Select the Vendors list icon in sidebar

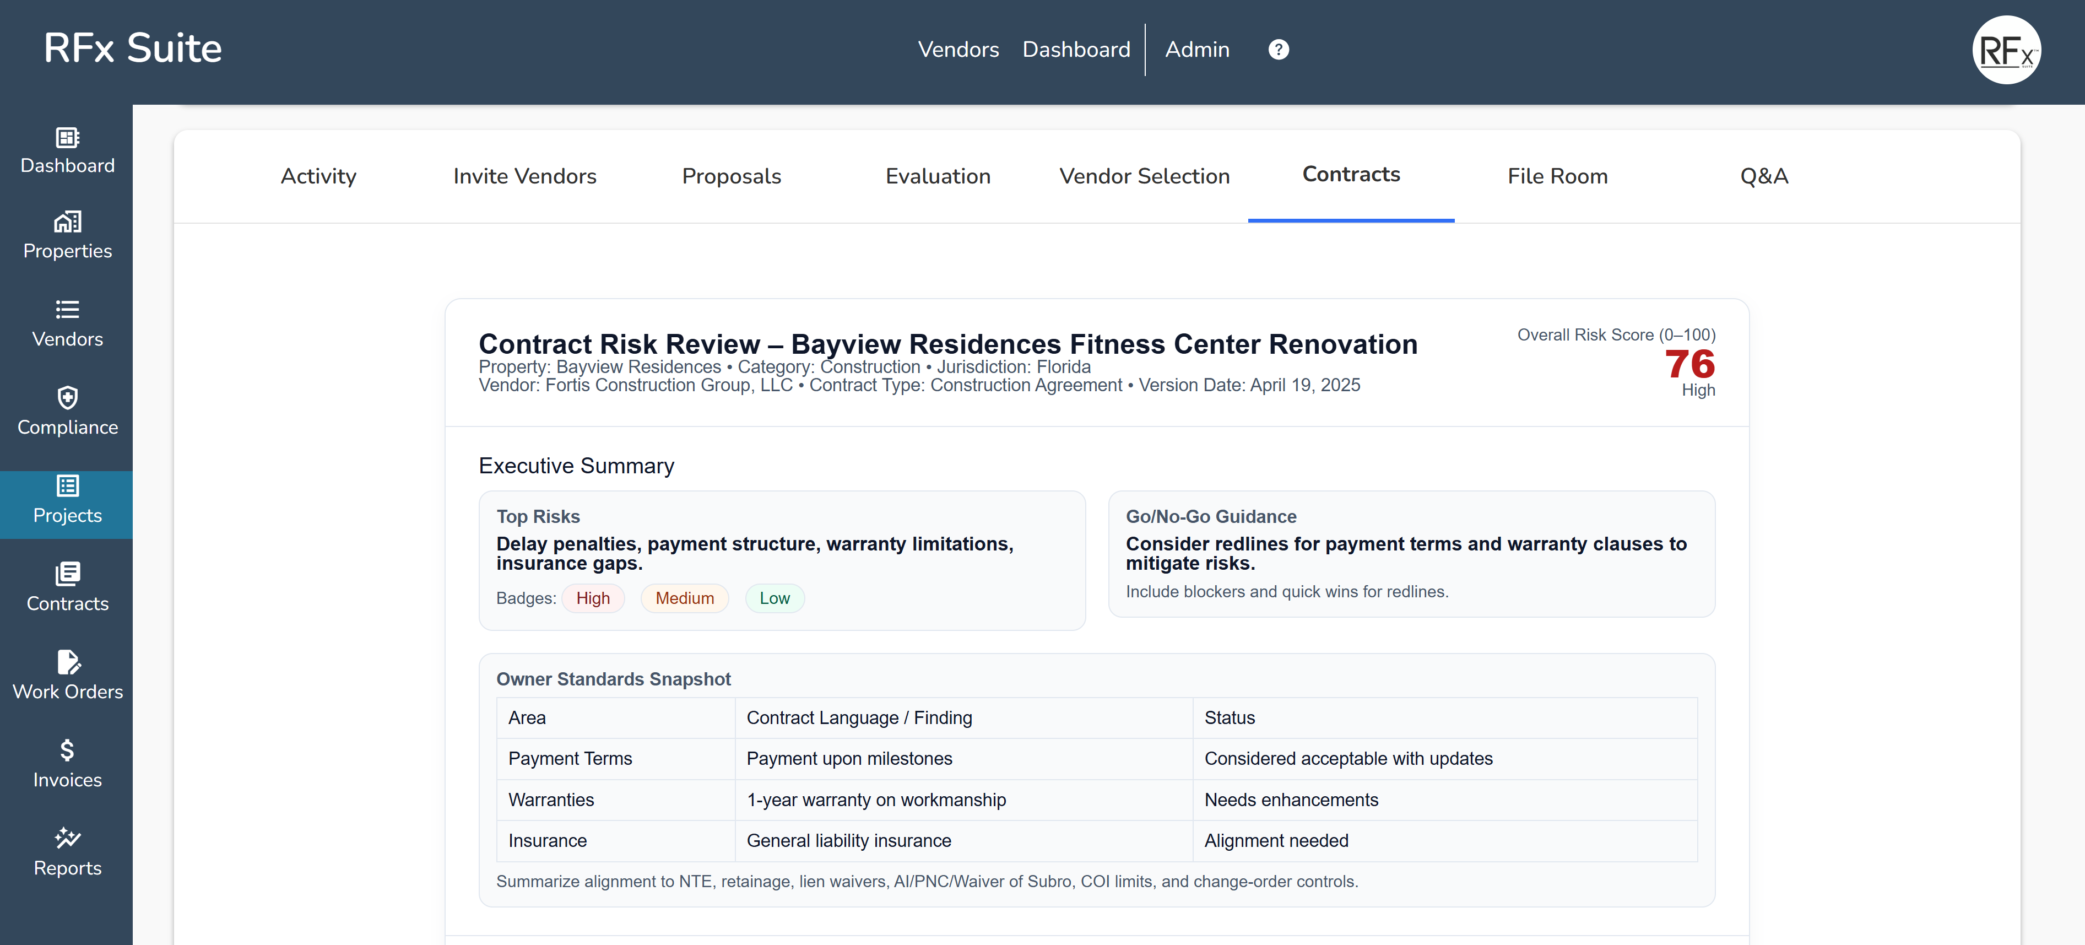click(x=67, y=309)
